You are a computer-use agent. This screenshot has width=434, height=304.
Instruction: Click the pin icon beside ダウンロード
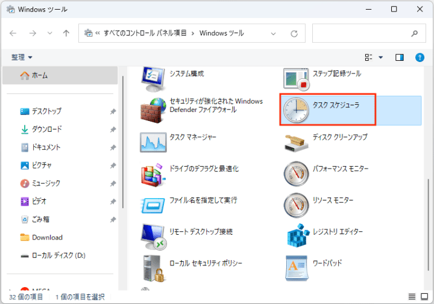(113, 129)
